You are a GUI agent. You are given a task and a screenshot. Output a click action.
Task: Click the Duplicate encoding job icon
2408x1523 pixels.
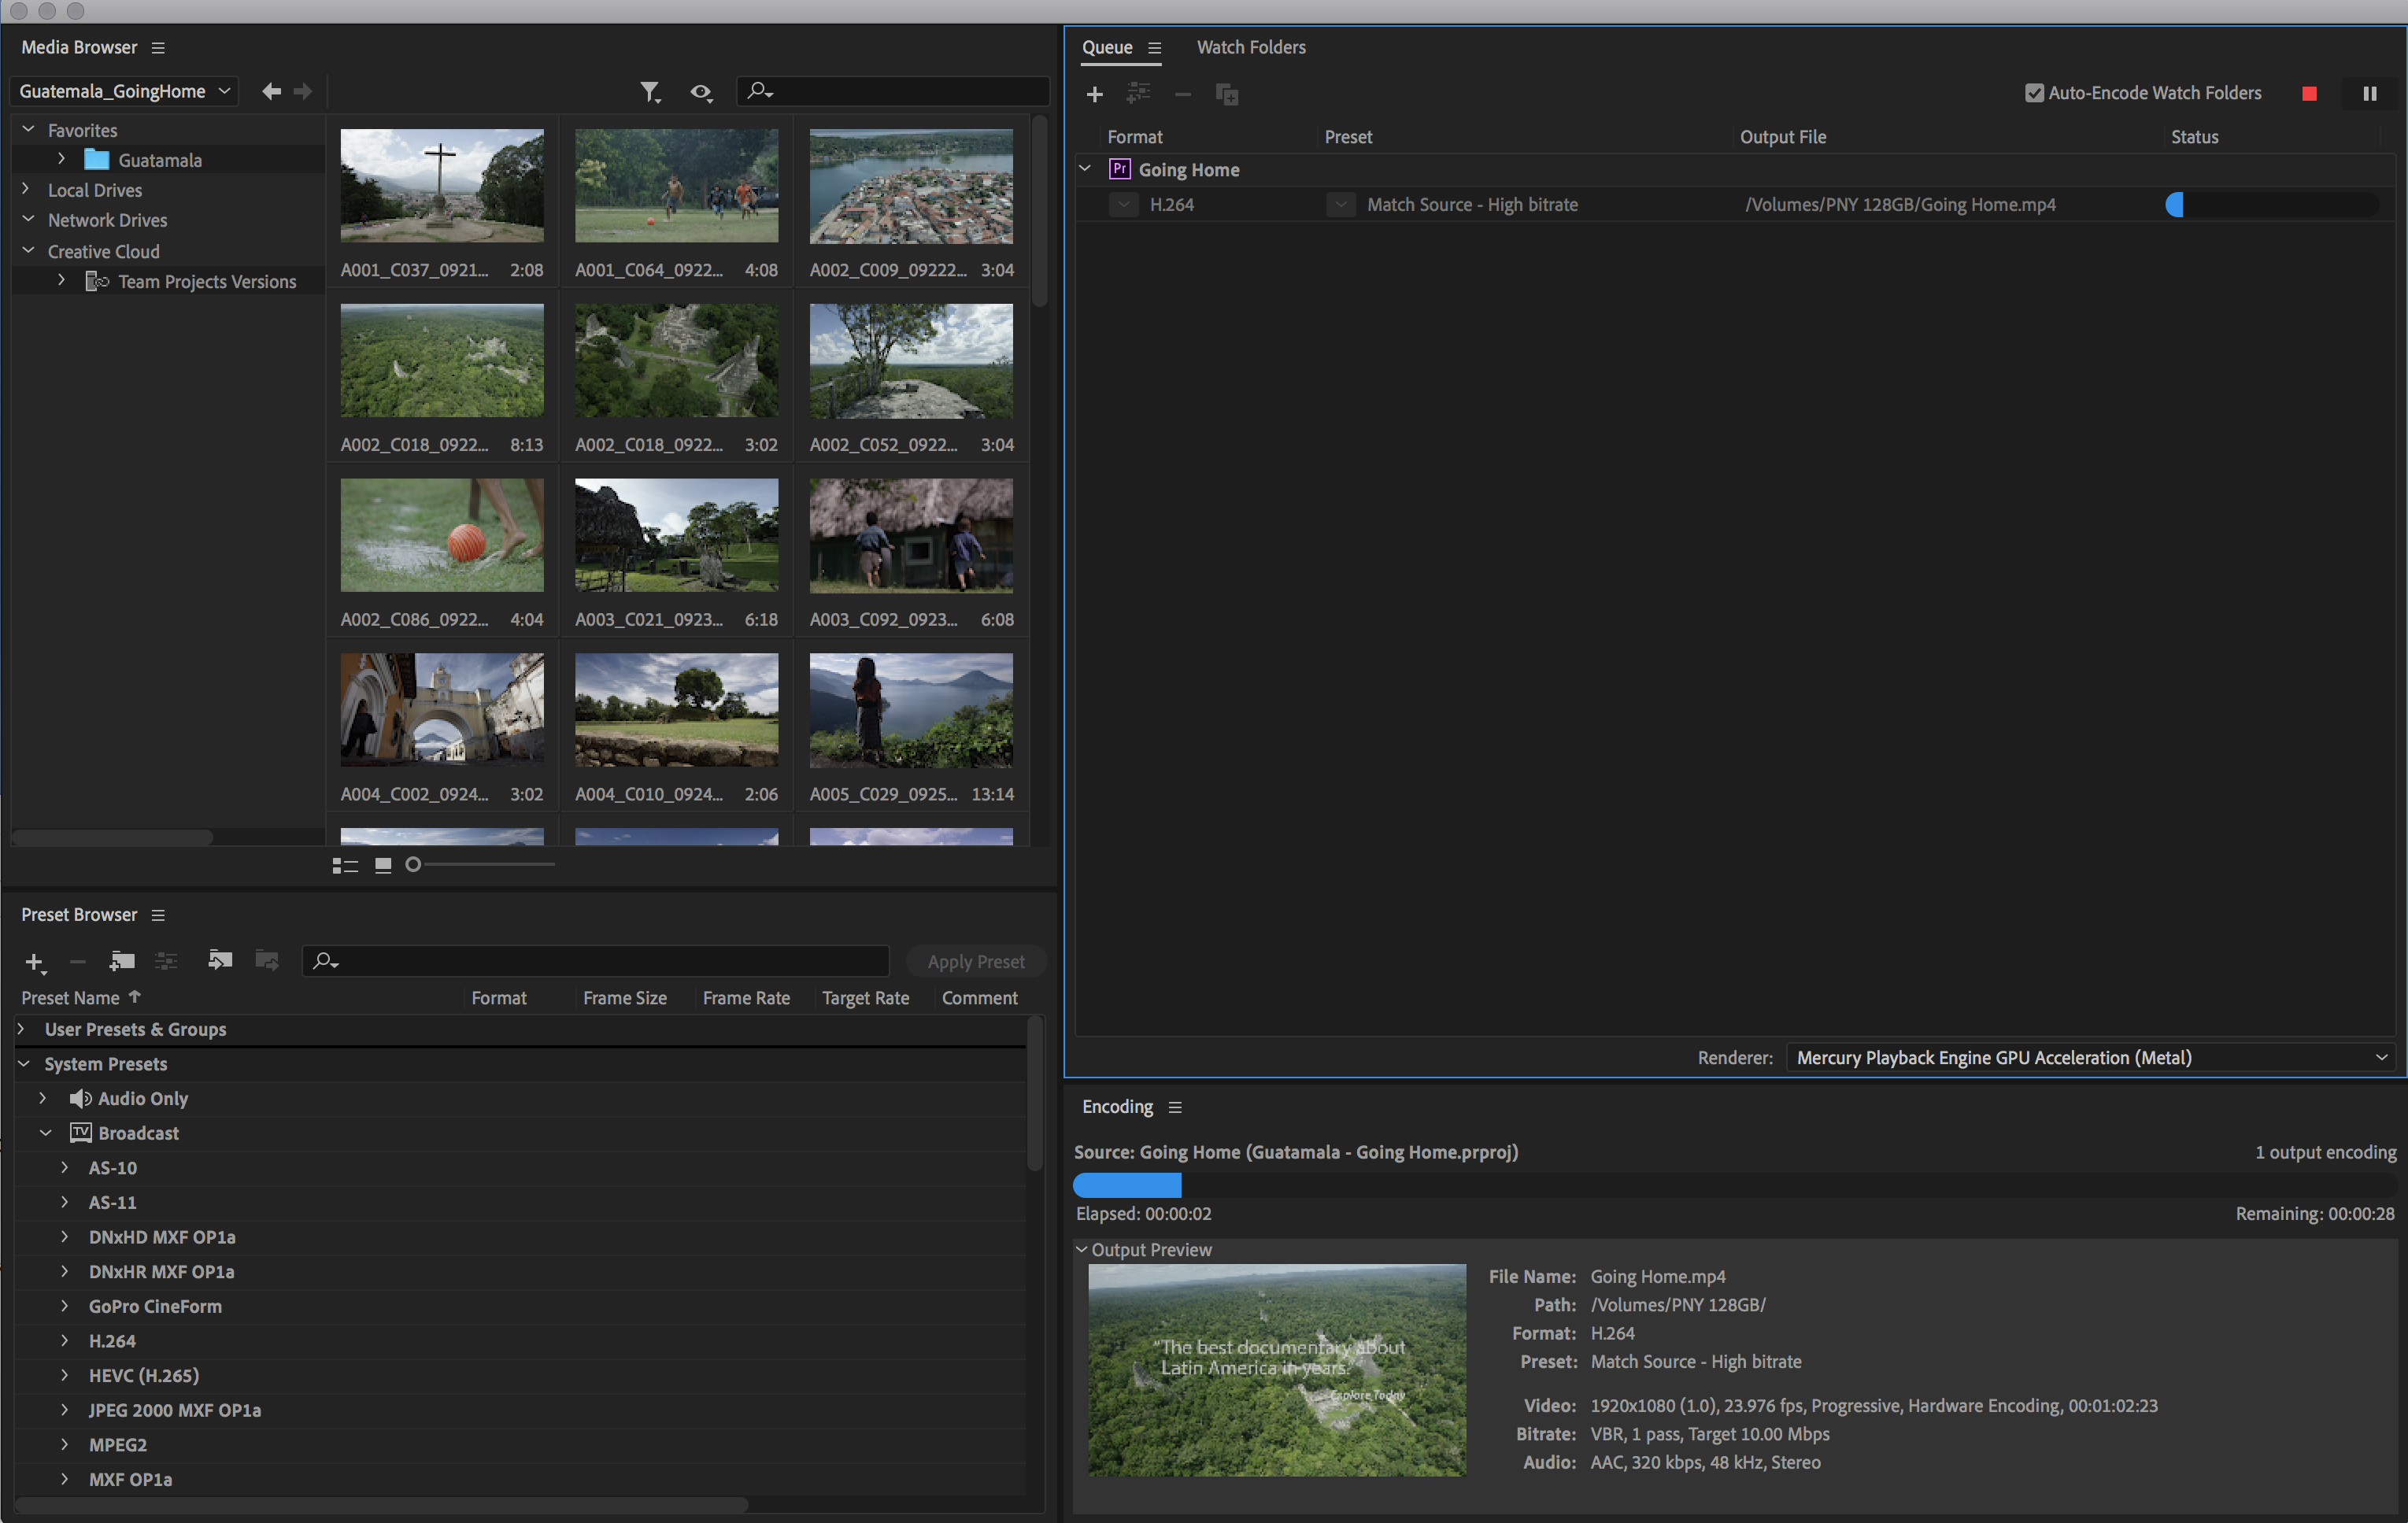tap(1229, 93)
